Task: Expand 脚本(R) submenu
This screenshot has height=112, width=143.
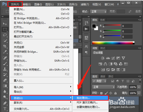Action: point(41,103)
